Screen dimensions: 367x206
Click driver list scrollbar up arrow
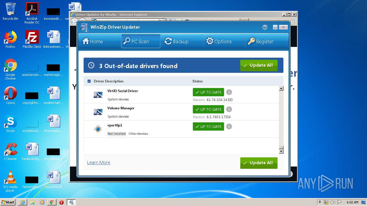click(281, 88)
